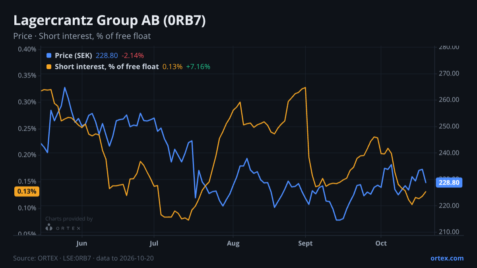Viewport: 477px width, 268px height.
Task: Click the 270.00 right axis label
Action: pos(449,73)
